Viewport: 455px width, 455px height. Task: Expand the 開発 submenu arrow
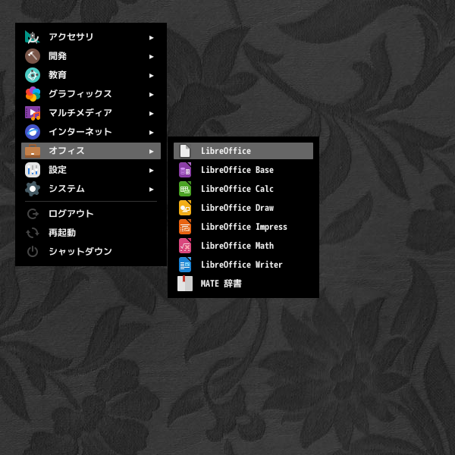151,57
